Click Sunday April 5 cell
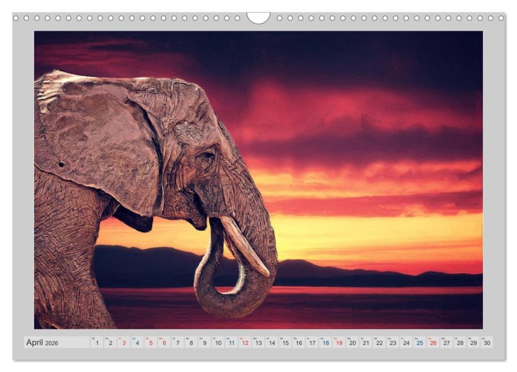Image resolution: width=517 pixels, height=372 pixels. 151,342
